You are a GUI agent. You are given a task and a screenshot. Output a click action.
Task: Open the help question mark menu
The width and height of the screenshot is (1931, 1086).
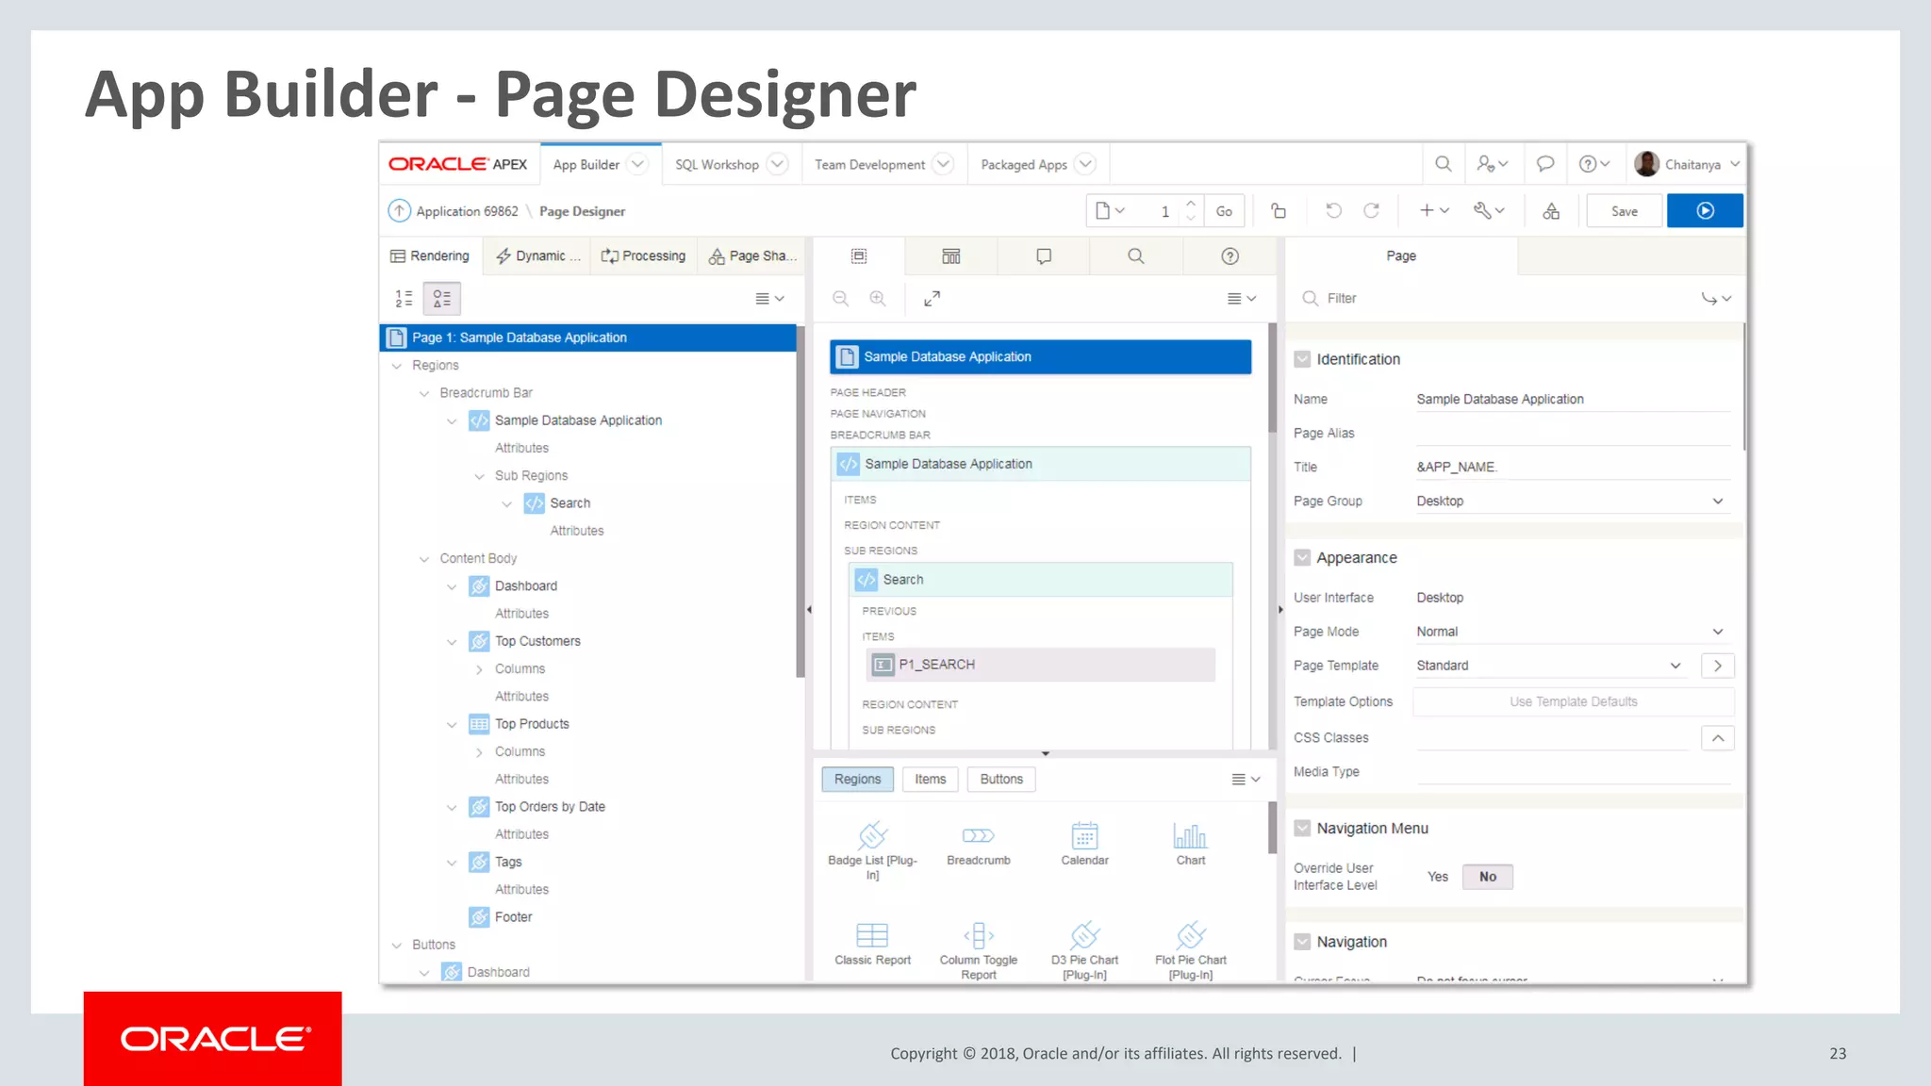coord(1594,164)
